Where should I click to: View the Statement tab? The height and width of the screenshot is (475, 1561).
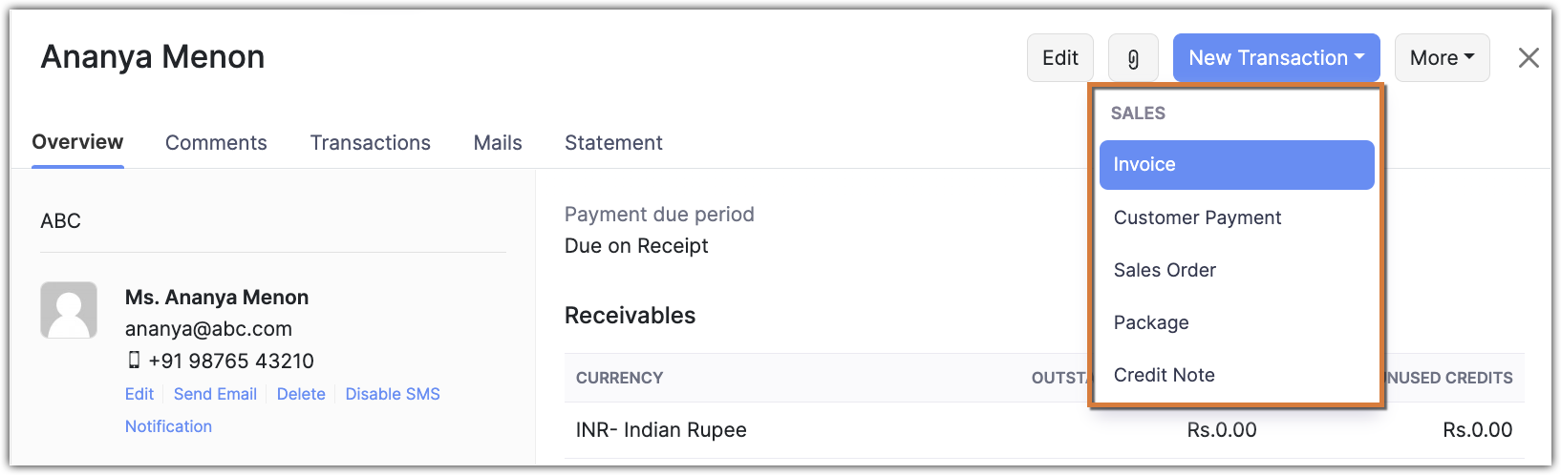tap(613, 143)
